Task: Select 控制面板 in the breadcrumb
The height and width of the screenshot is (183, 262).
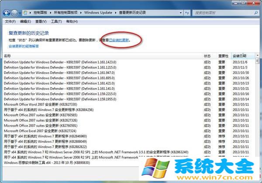Action: tap(40, 13)
